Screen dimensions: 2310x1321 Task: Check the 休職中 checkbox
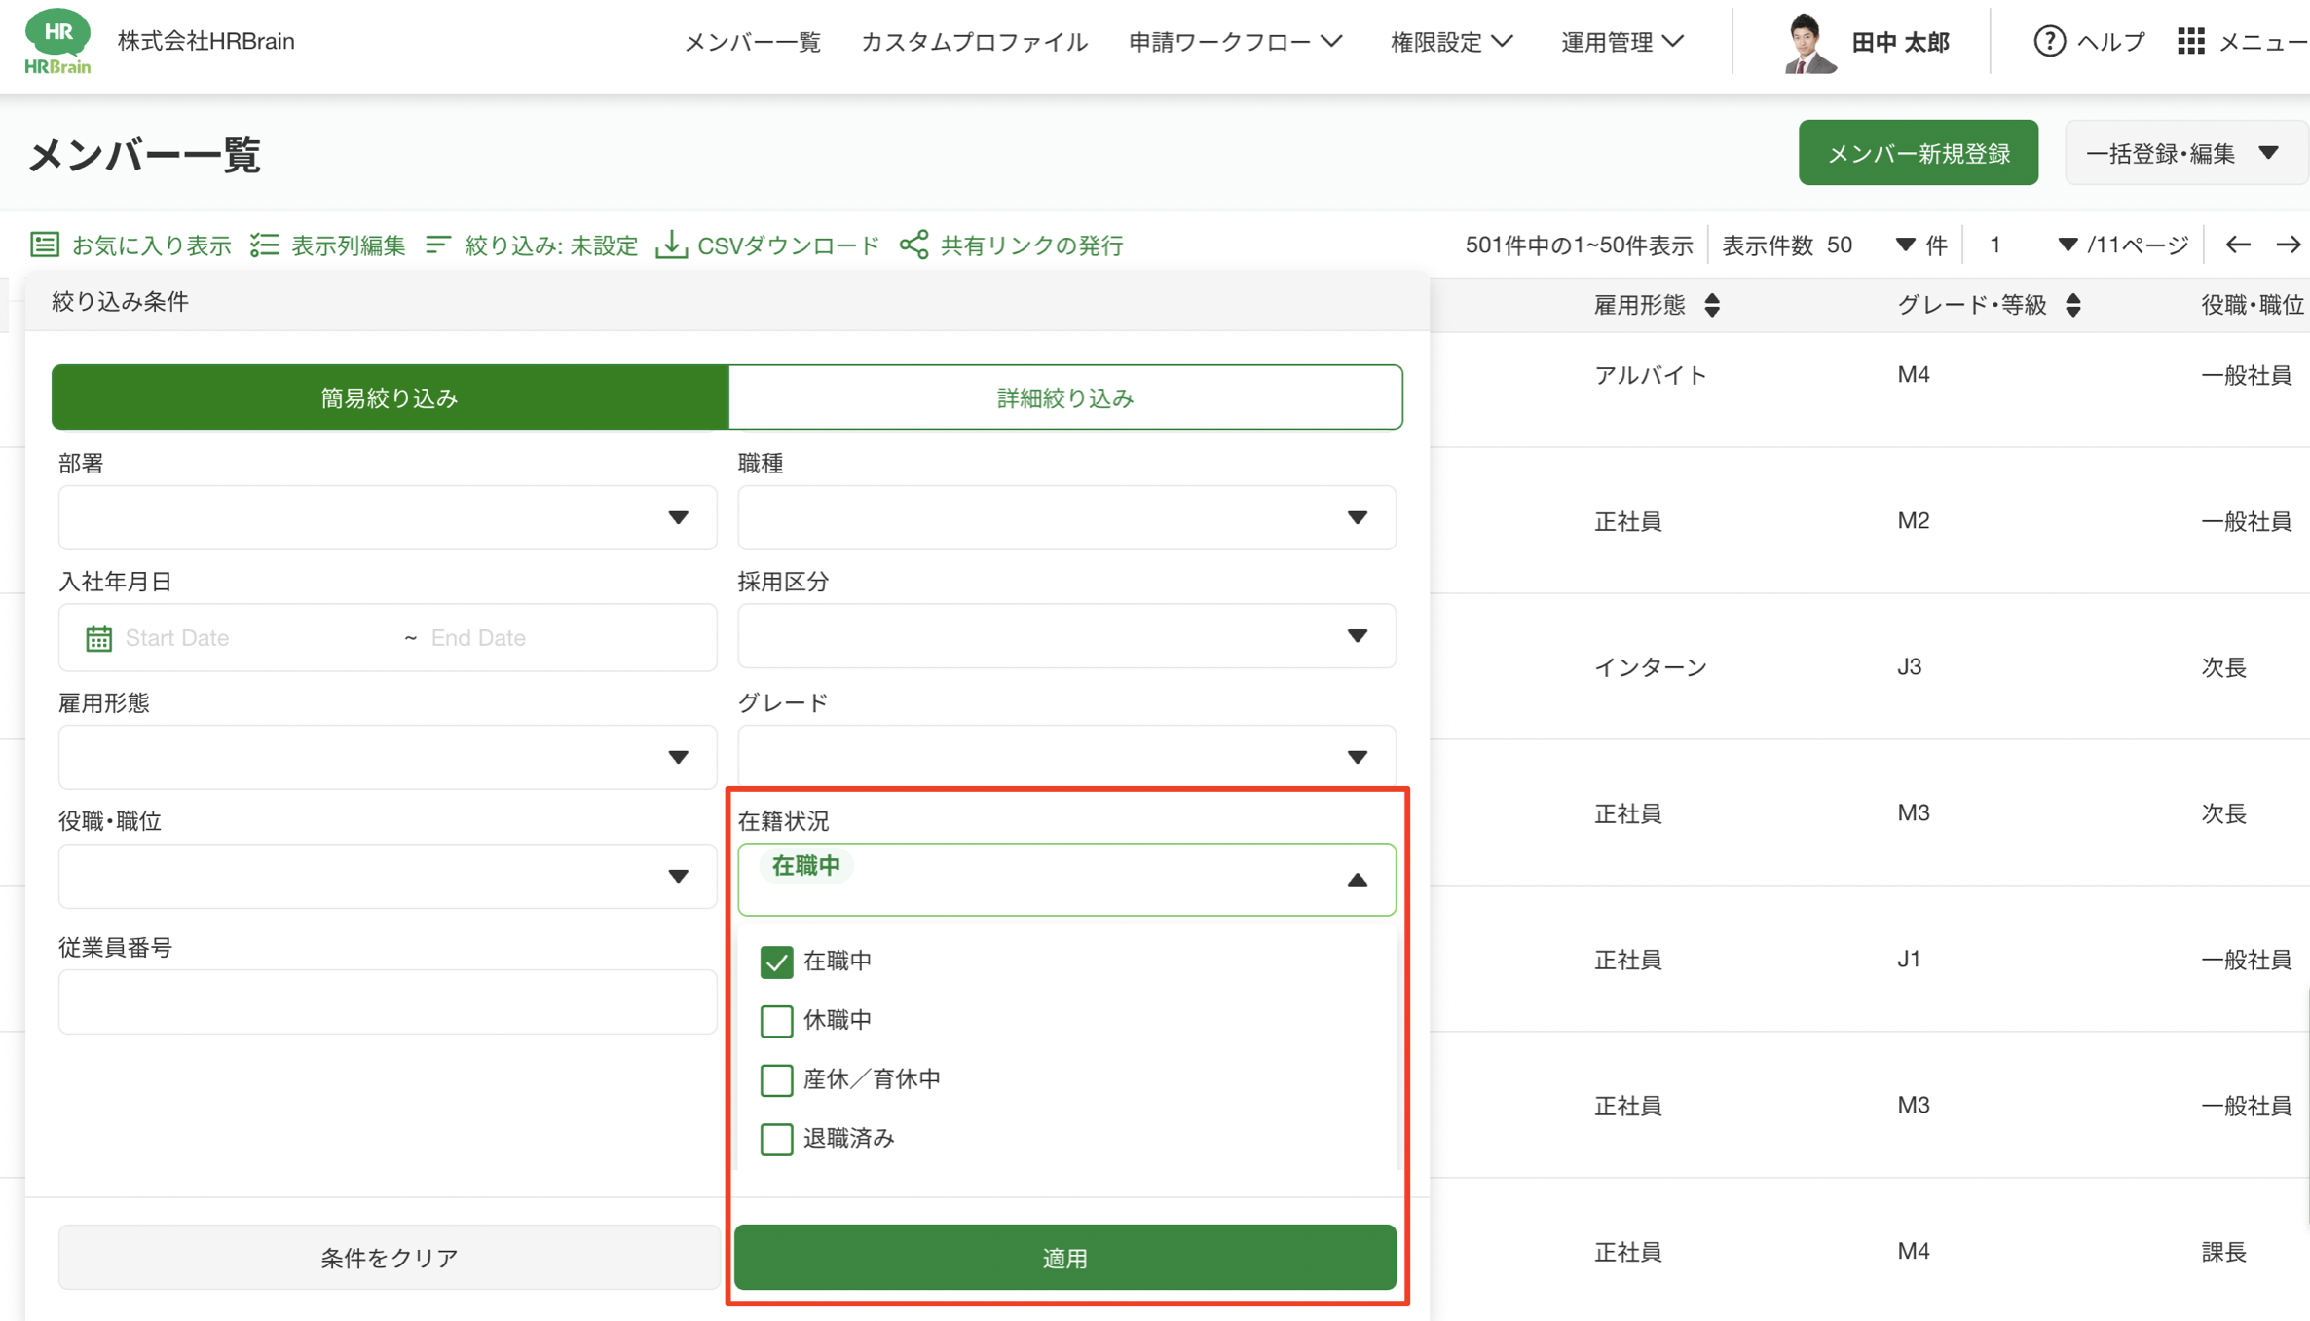pyautogui.click(x=776, y=1020)
